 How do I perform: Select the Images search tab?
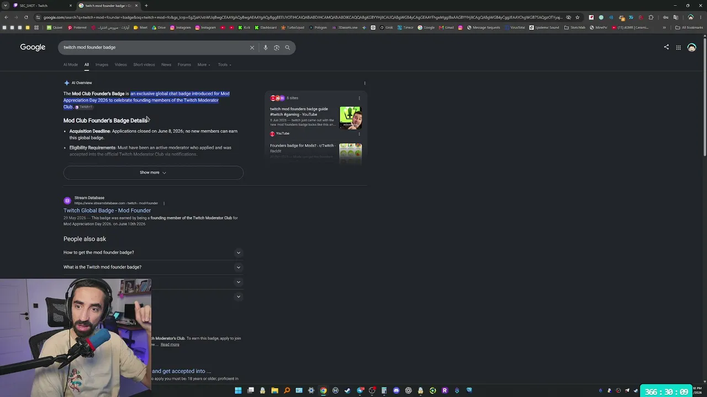pos(102,65)
